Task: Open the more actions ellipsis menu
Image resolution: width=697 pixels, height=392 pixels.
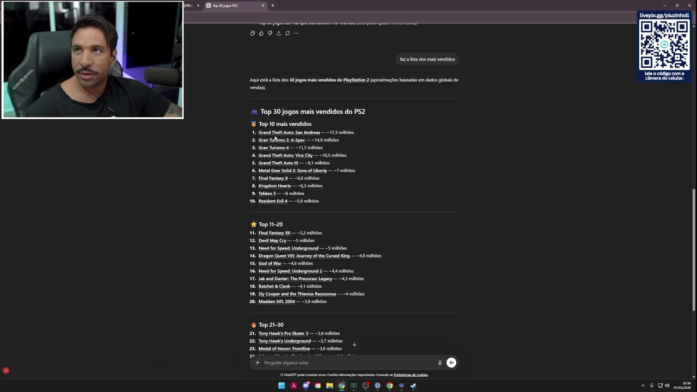Action: [296, 33]
